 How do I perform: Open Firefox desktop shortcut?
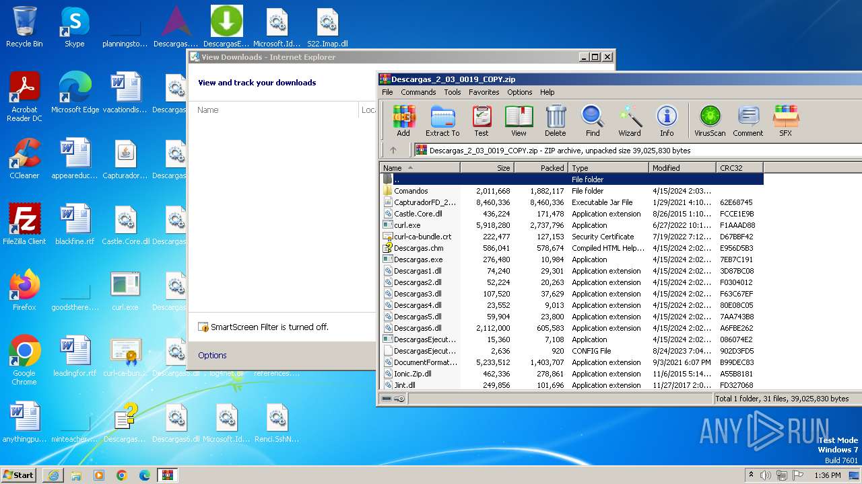coord(24,291)
